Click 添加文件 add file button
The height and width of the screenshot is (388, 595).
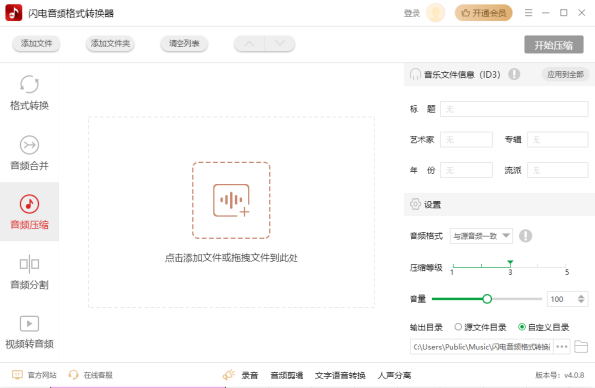[x=36, y=44]
